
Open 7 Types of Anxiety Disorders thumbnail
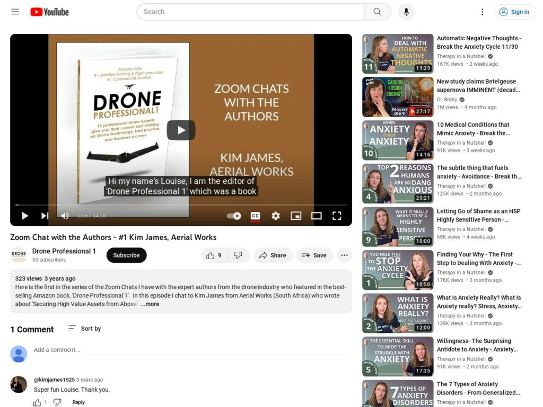pos(398,394)
